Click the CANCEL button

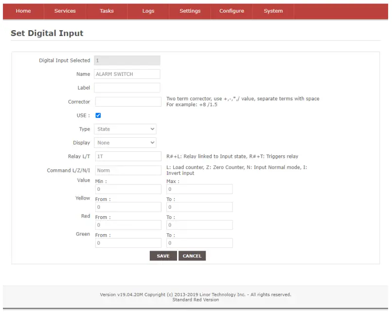tap(192, 256)
